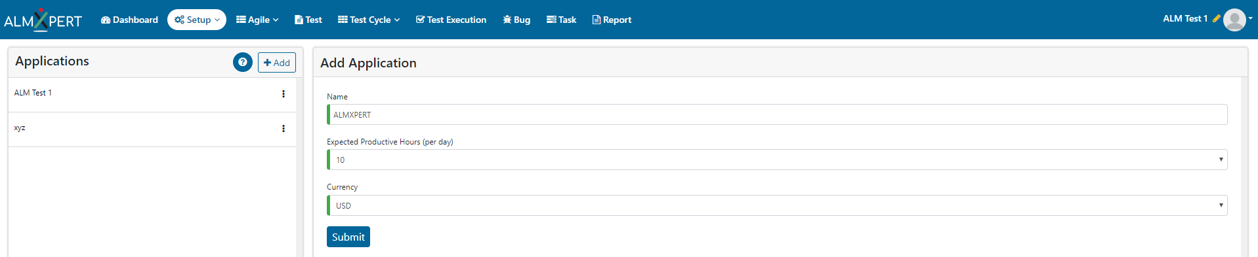The width and height of the screenshot is (1258, 257).
Task: Click the user avatar icon
Action: tap(1234, 20)
